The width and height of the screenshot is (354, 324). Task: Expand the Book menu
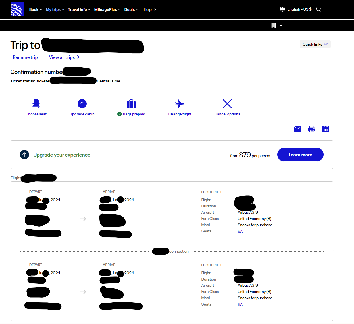[36, 9]
